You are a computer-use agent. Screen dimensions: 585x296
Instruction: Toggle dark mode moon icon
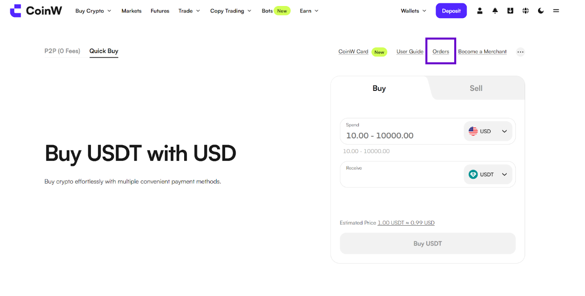pyautogui.click(x=541, y=11)
